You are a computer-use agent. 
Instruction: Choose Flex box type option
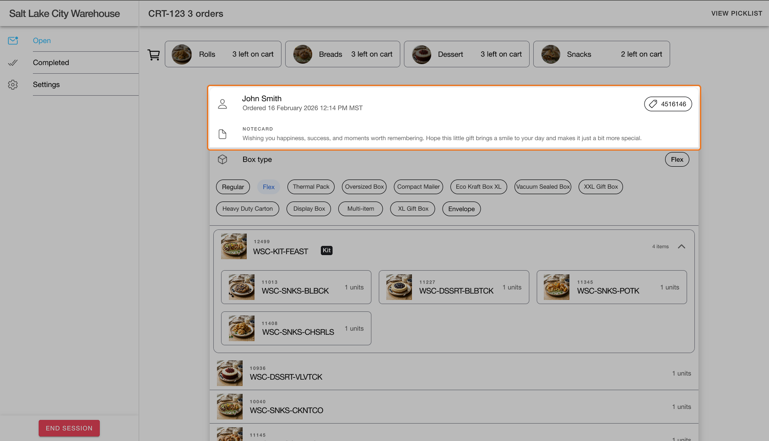coord(269,187)
